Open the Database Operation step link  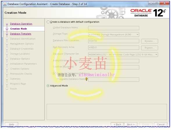(x=21, y=24)
